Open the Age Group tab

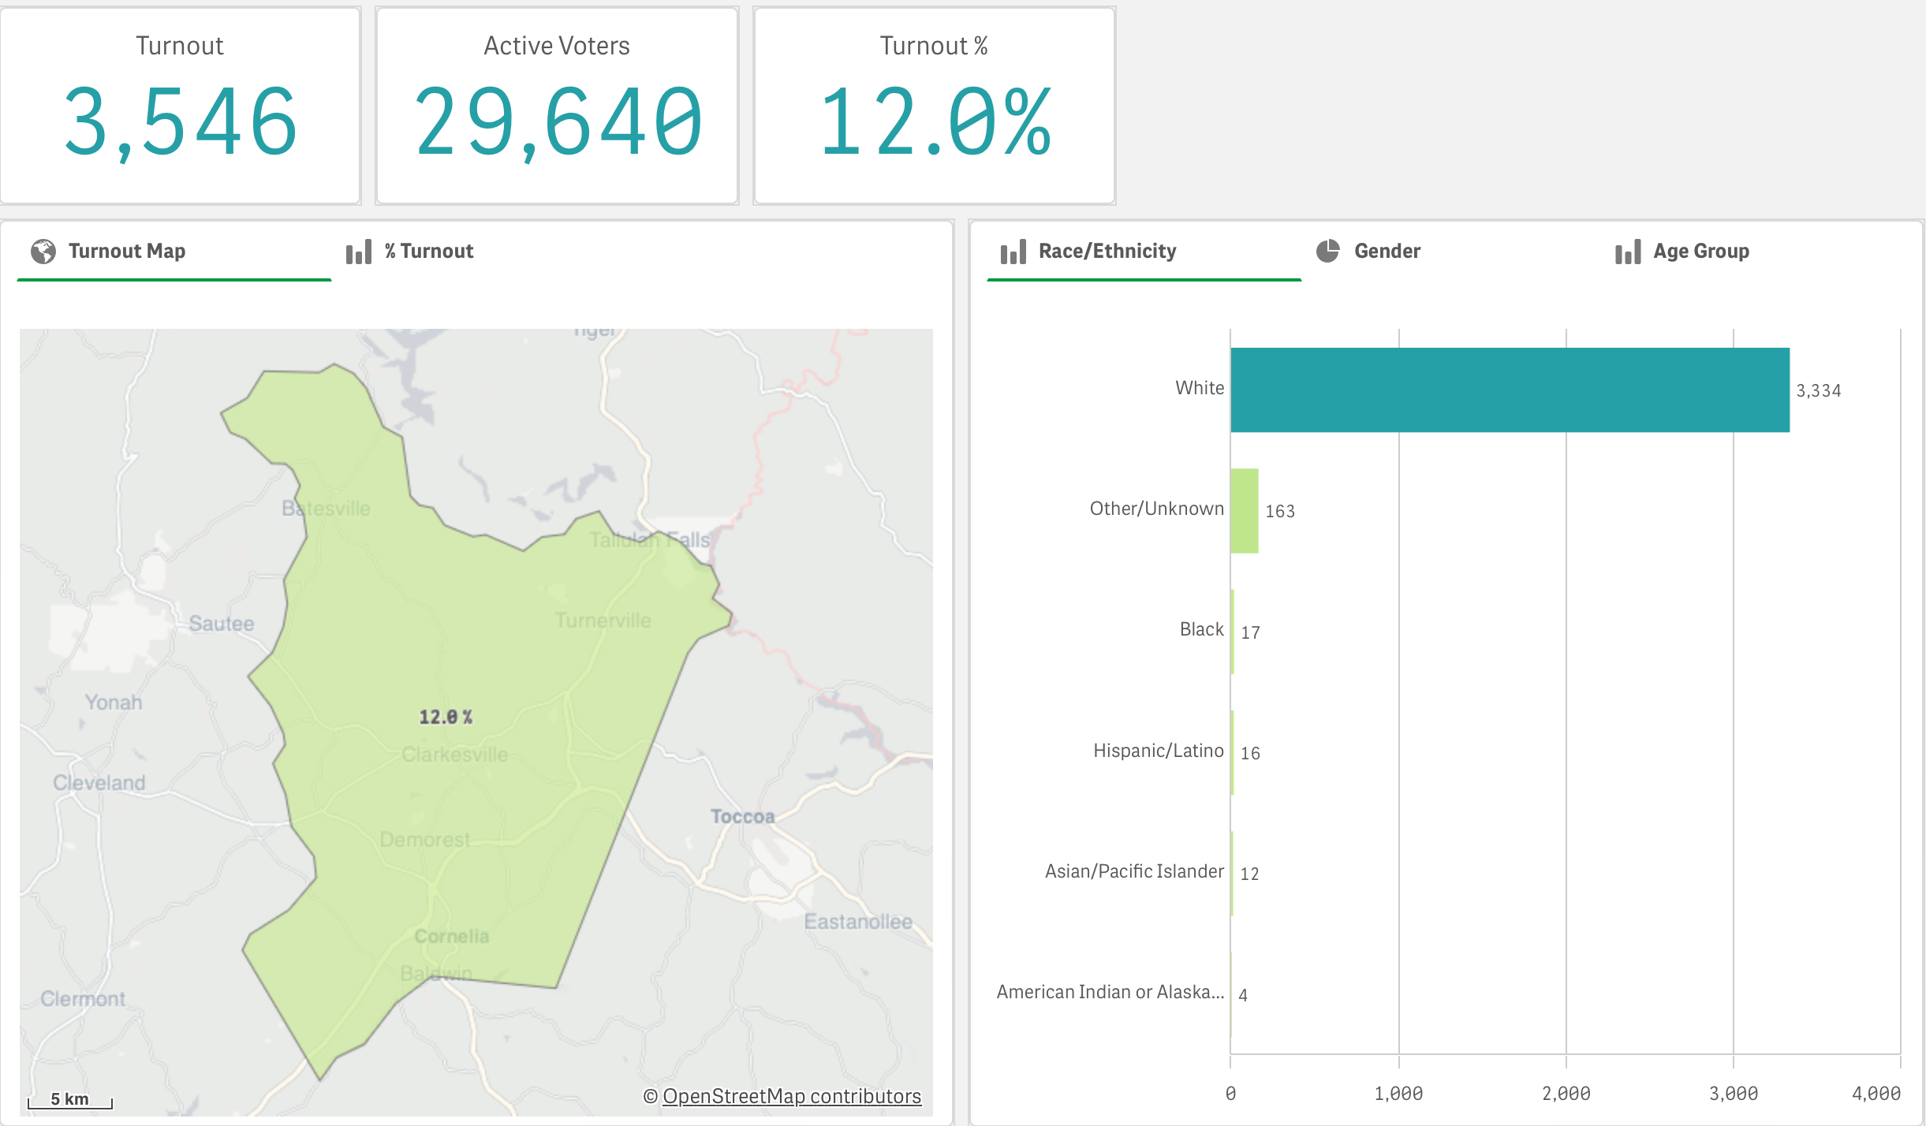(x=1700, y=252)
